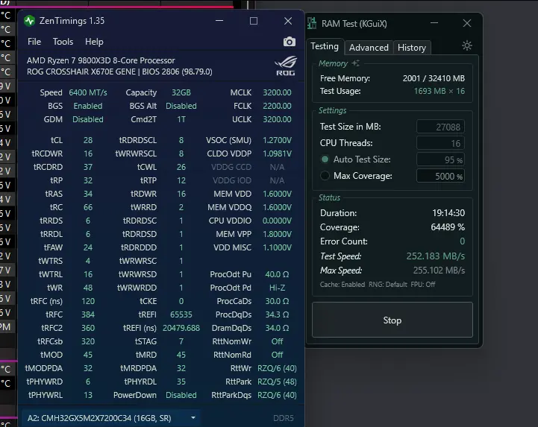The image size is (538, 427).
Task: Click the ZenTimings app logo icon
Action: coord(30,21)
